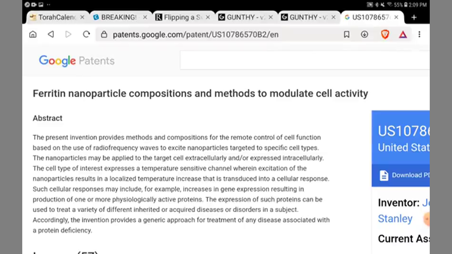Go to the browser home page
Image resolution: width=452 pixels, height=254 pixels.
click(x=33, y=34)
